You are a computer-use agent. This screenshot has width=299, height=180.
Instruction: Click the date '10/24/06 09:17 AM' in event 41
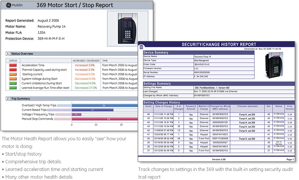click(x=164, y=135)
